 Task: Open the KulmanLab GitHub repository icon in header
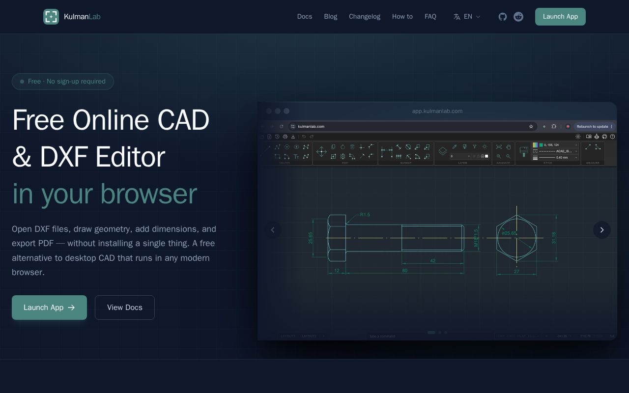coord(503,17)
